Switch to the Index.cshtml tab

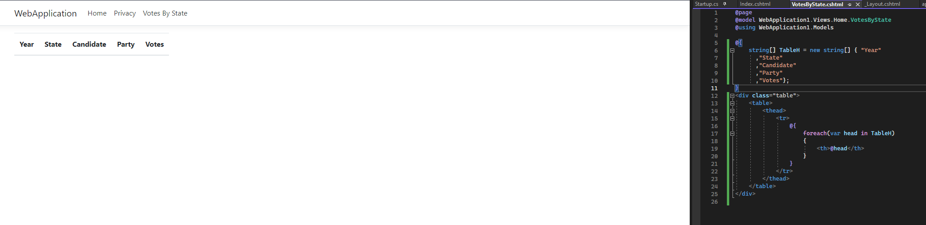point(755,4)
